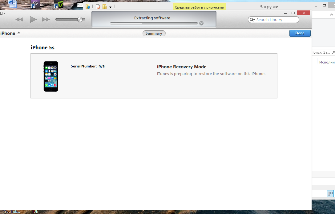This screenshot has height=214, width=335.
Task: Click the blue Done button
Action: click(x=300, y=33)
